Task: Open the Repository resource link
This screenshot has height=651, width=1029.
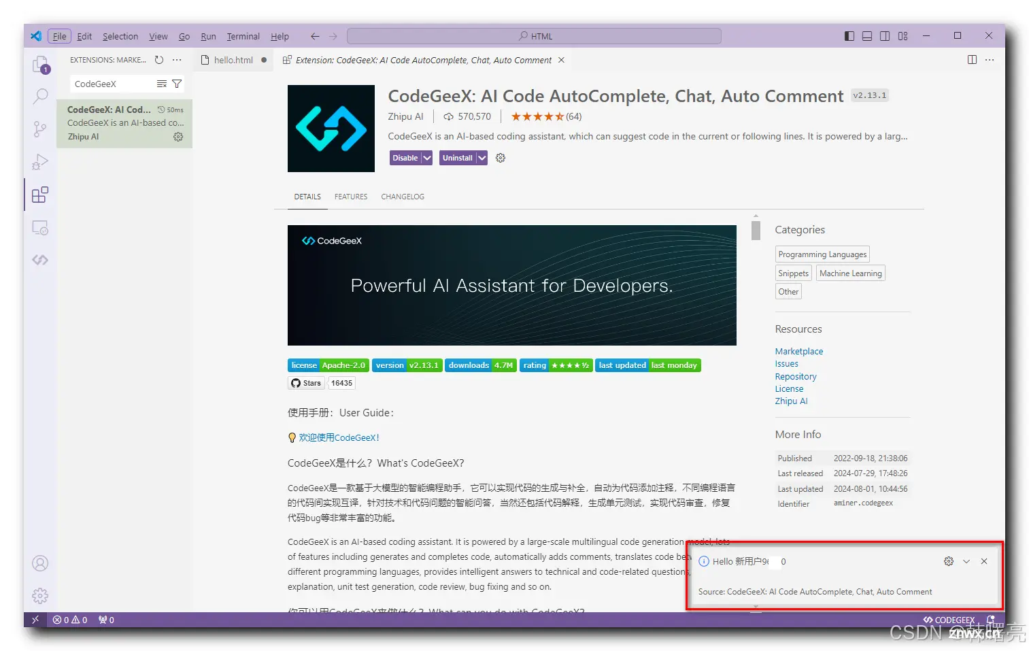Action: [796, 377]
